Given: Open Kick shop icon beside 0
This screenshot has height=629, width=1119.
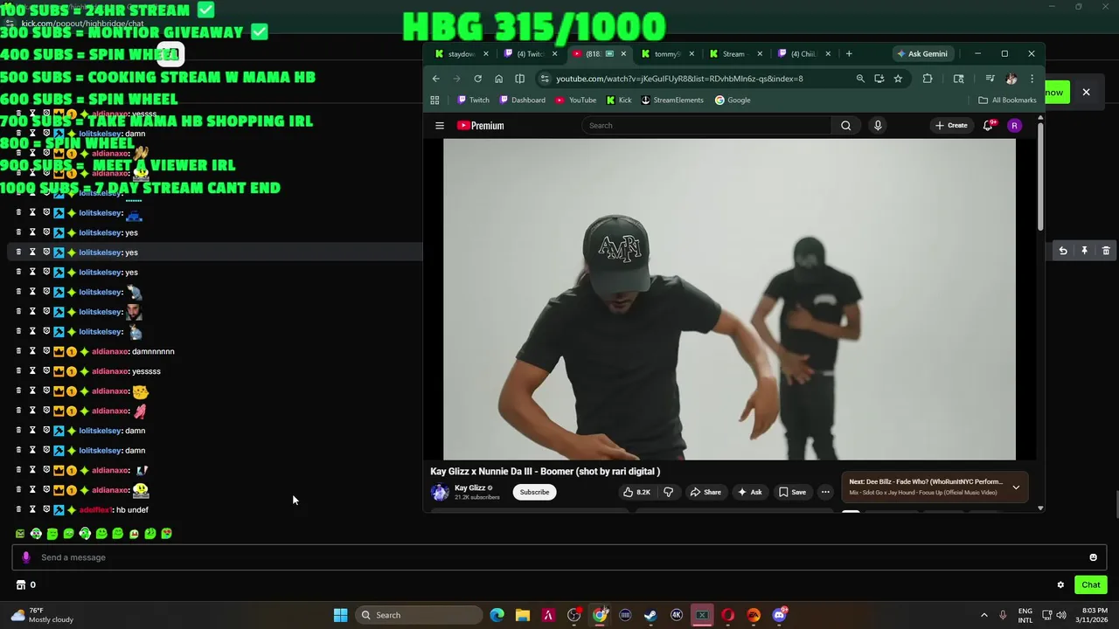Looking at the screenshot, I should (21, 585).
